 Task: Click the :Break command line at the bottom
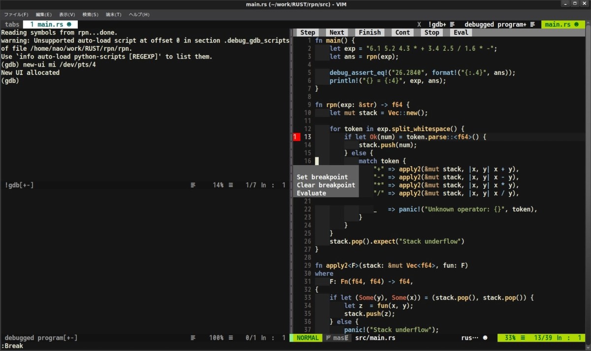(x=13, y=346)
